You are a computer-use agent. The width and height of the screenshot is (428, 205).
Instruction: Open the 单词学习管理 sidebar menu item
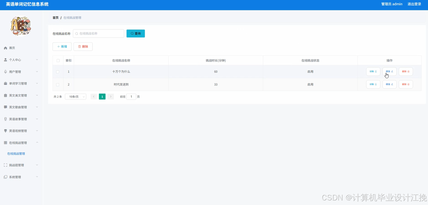pos(21,84)
